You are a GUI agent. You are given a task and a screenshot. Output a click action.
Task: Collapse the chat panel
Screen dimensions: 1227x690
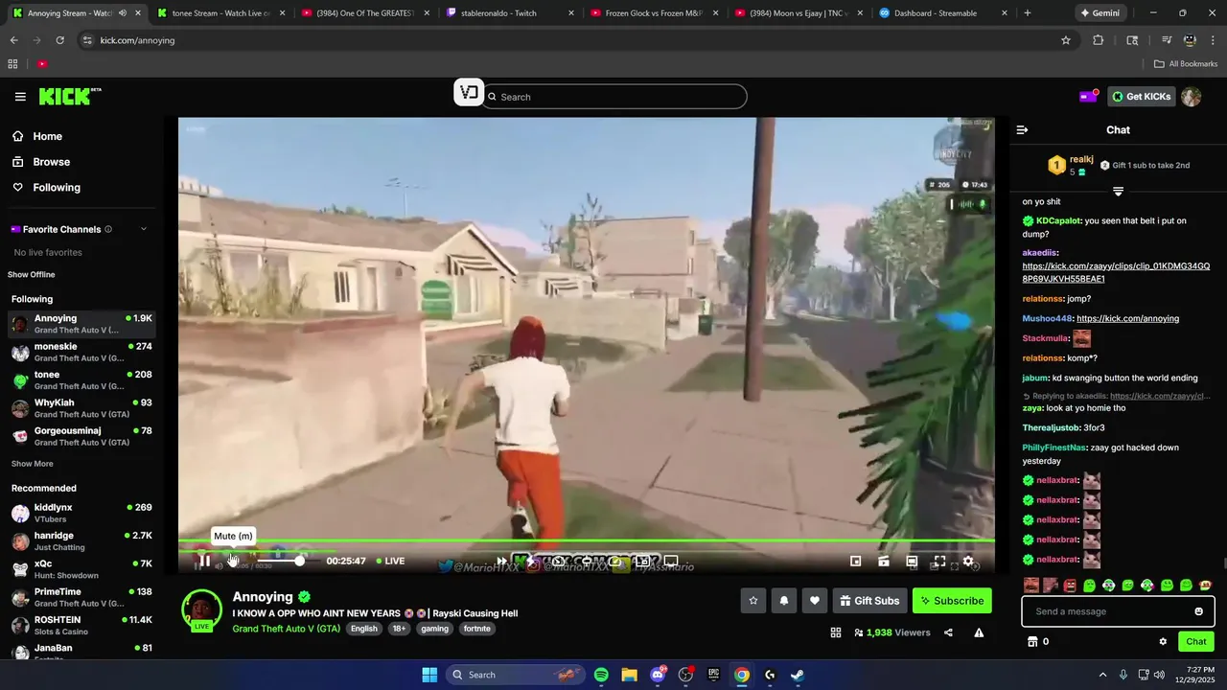tap(1022, 129)
